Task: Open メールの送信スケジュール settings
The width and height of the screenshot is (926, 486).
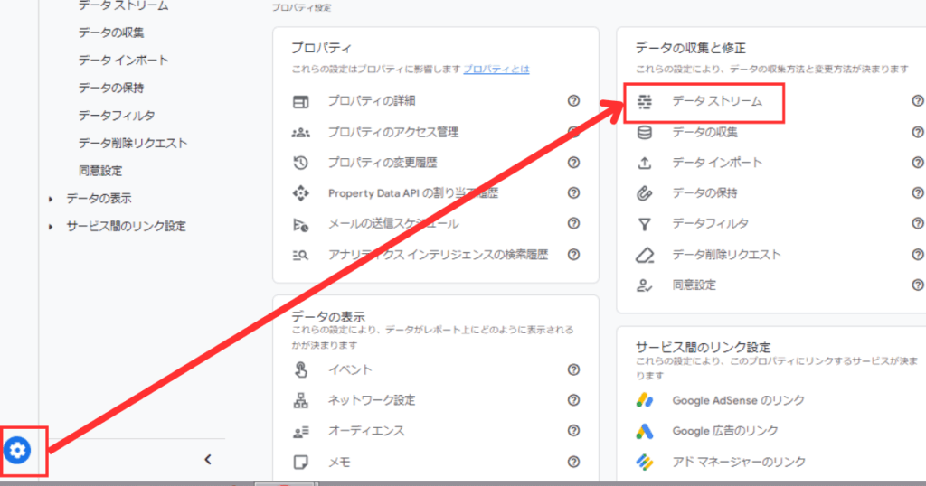Action: click(x=392, y=223)
